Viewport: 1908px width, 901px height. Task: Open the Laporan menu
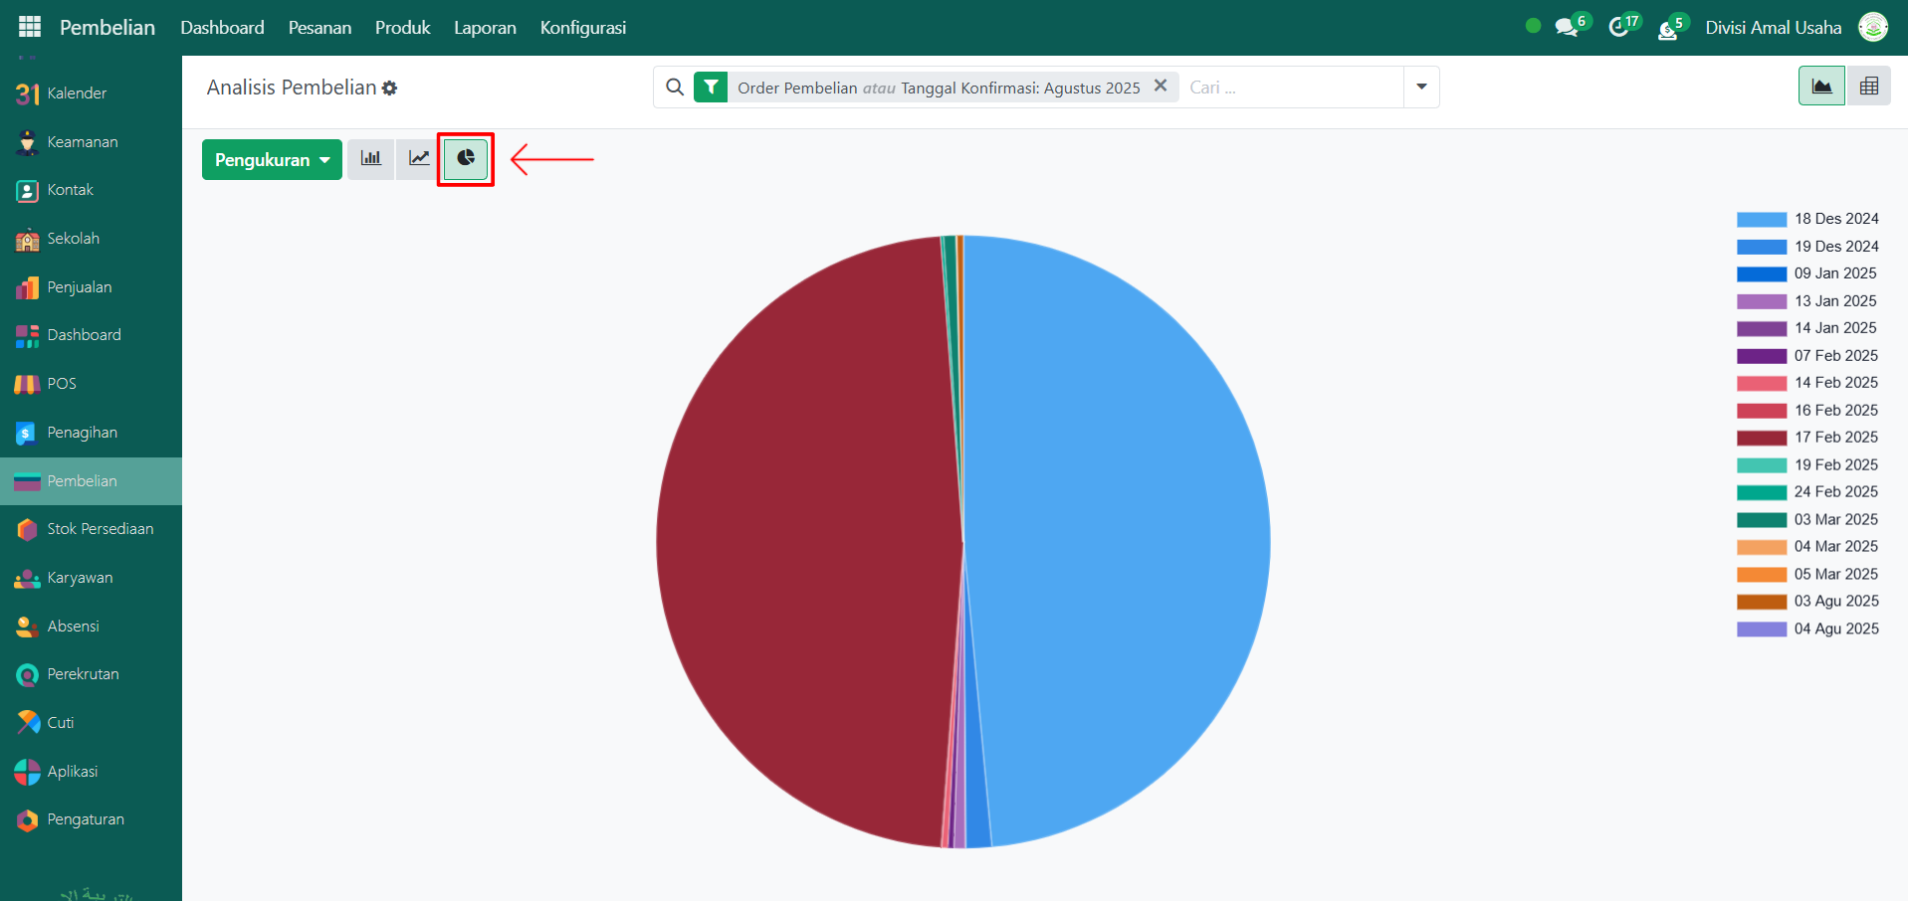point(485,28)
